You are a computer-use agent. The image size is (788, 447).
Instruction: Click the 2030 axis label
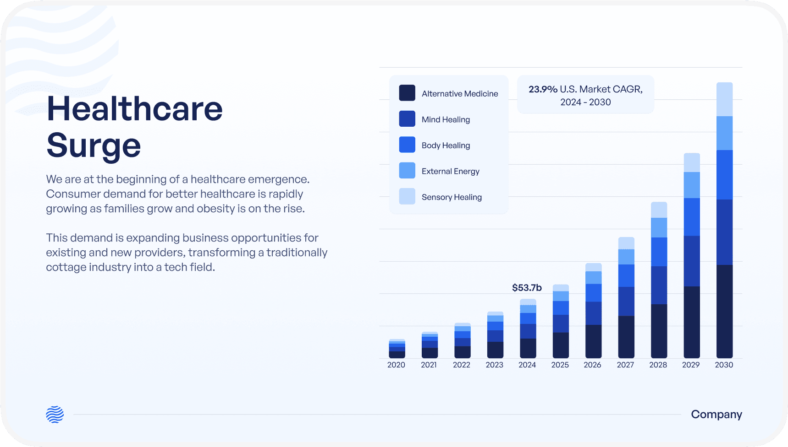[724, 365]
